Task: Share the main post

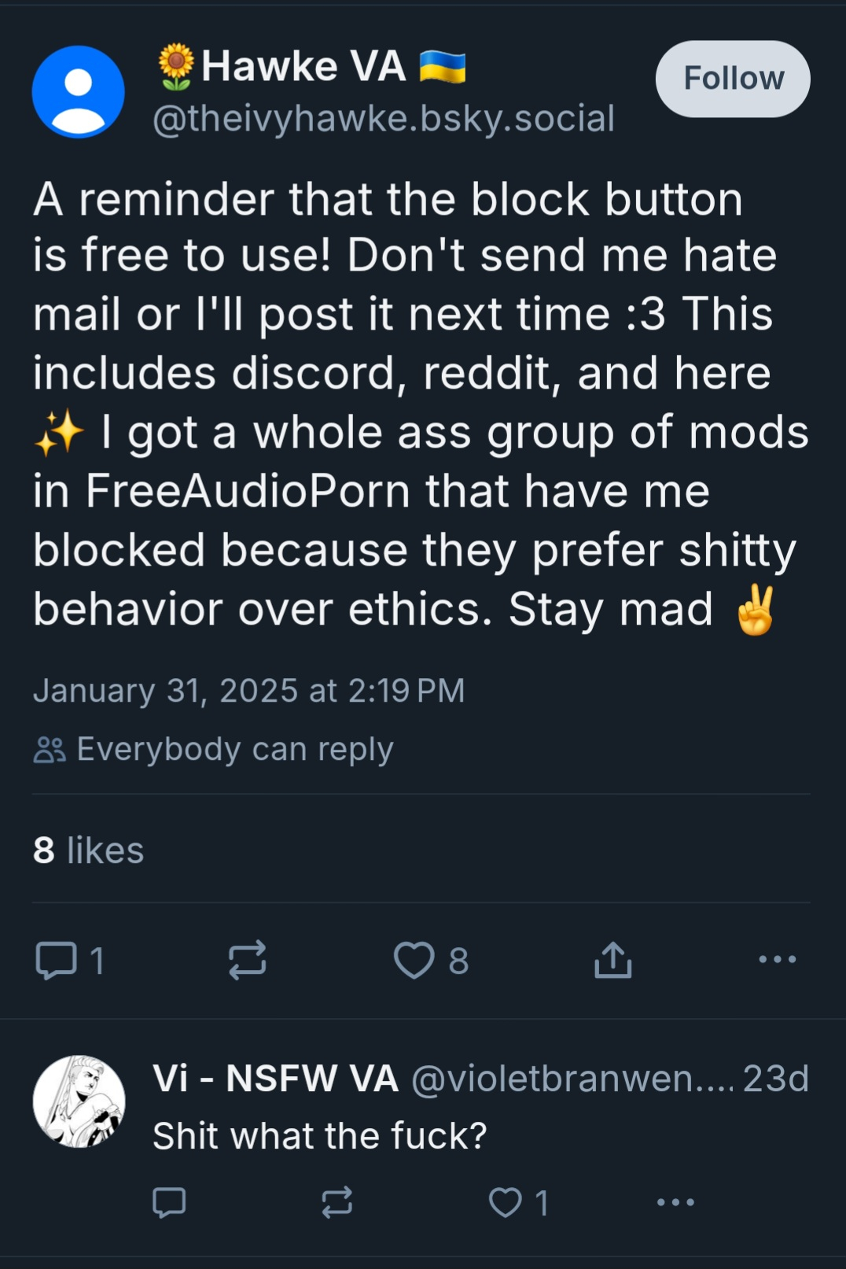Action: tap(613, 960)
